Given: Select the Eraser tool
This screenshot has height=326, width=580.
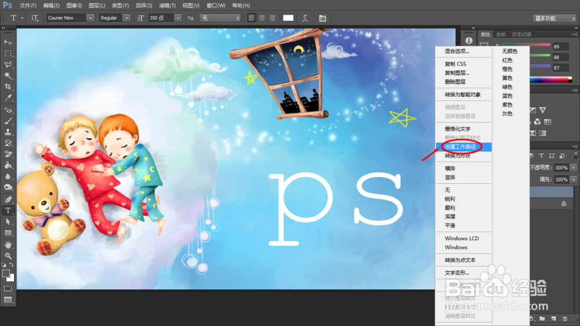Looking at the screenshot, I should tap(8, 154).
